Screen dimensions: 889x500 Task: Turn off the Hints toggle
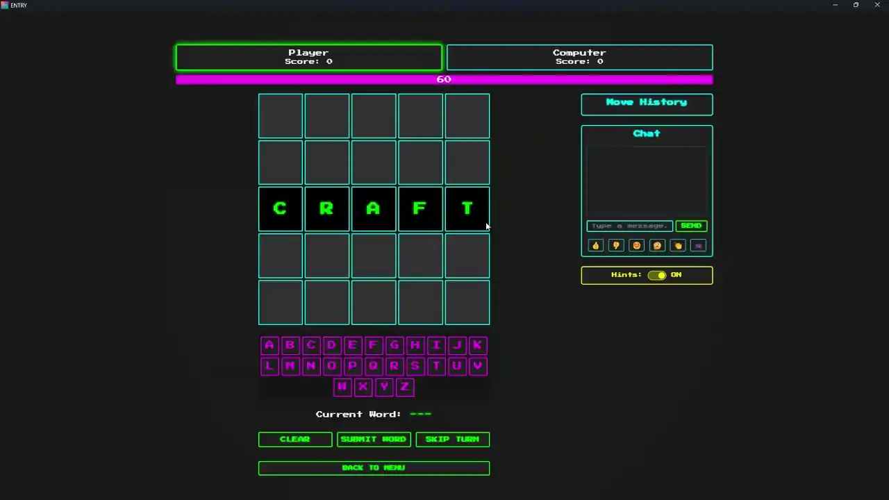657,275
